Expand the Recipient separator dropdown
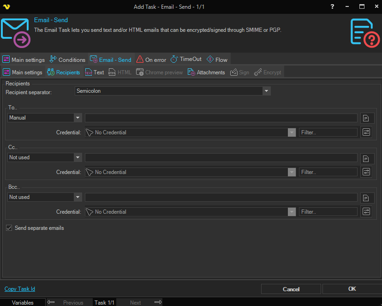This screenshot has width=382, height=306. (x=266, y=91)
